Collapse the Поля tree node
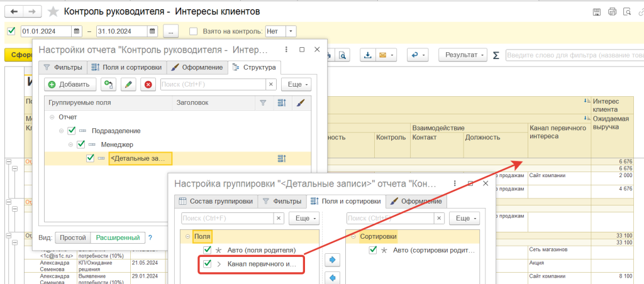Screen dimensions: 644x284 [x=187, y=237]
